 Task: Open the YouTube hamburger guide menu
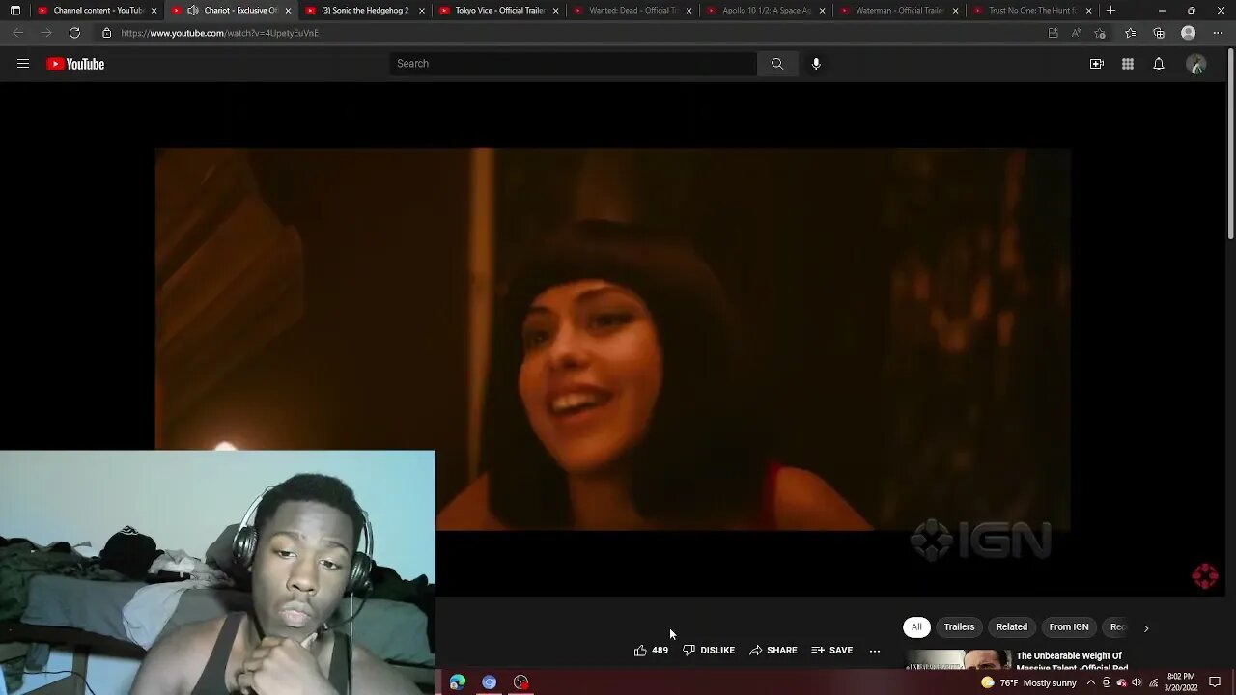click(23, 64)
